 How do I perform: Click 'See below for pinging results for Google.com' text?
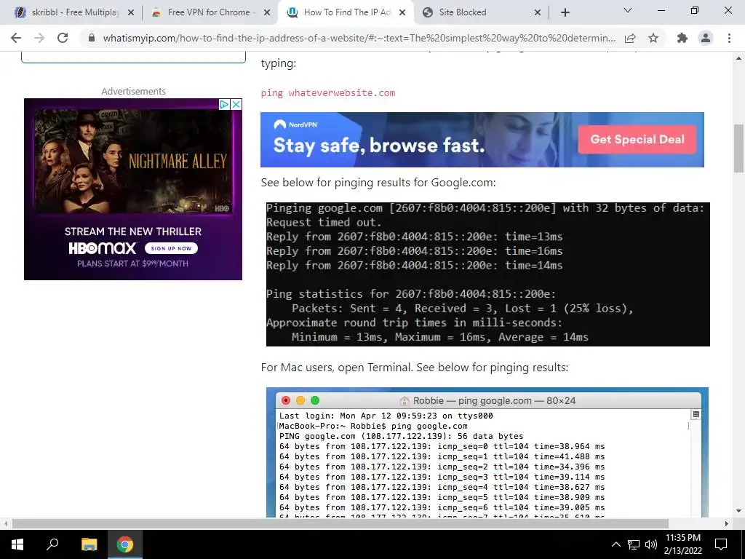click(378, 183)
